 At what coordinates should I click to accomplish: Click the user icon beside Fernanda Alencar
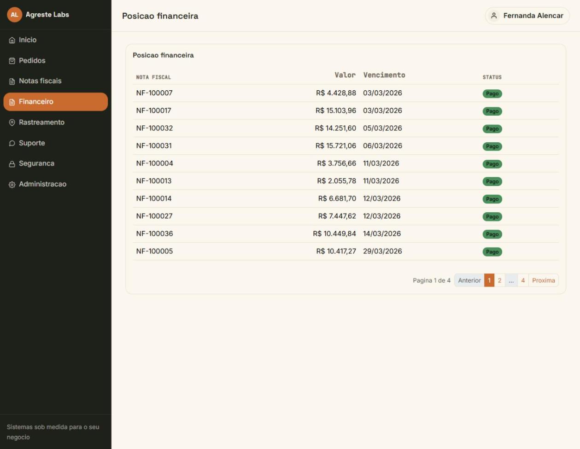coord(494,16)
